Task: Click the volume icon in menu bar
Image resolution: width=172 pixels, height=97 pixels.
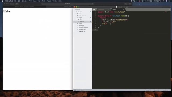Action: 145,1
